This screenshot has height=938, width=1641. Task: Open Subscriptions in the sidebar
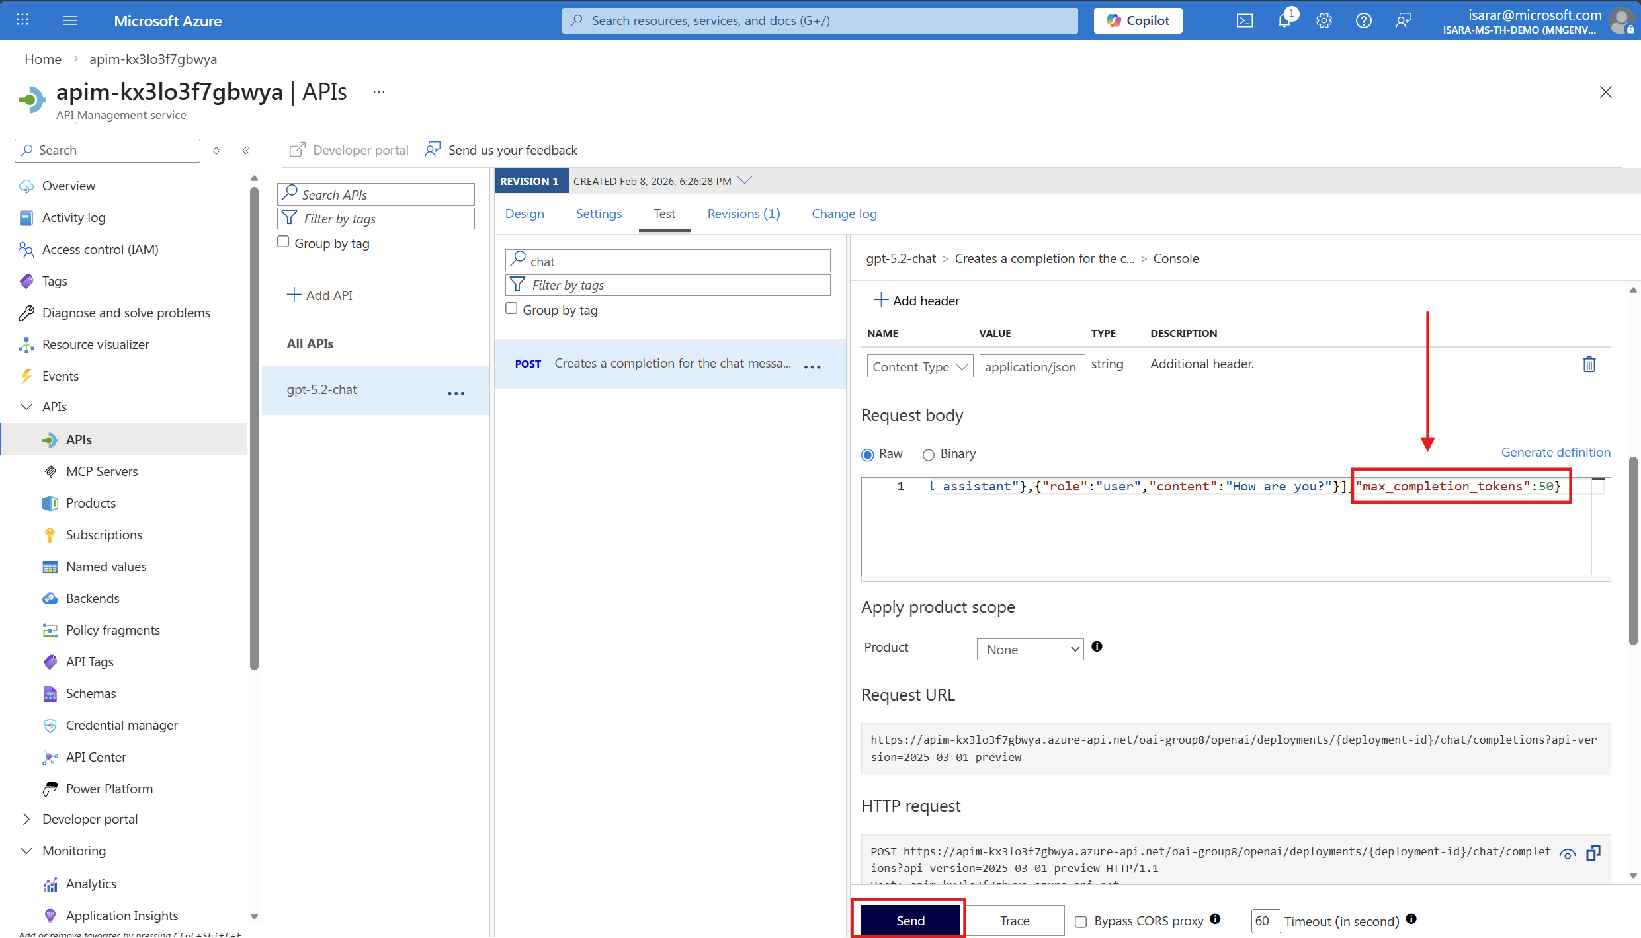coord(104,535)
